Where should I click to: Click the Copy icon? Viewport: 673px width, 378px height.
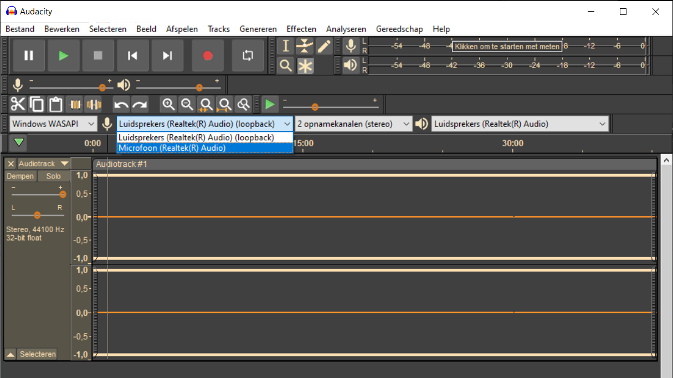pos(37,104)
